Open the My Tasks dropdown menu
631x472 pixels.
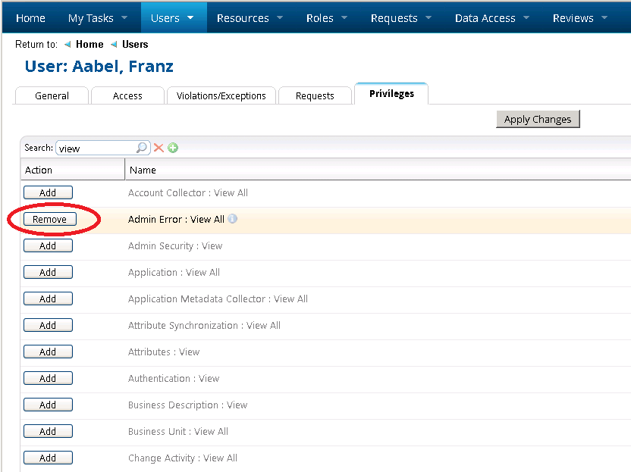(x=98, y=17)
